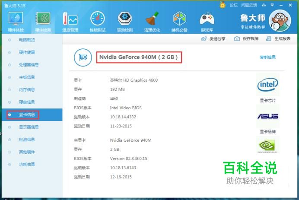299x200 pixels.
Task: Open the 硬件体检 hardware checkup section
Action: click(x=16, y=22)
